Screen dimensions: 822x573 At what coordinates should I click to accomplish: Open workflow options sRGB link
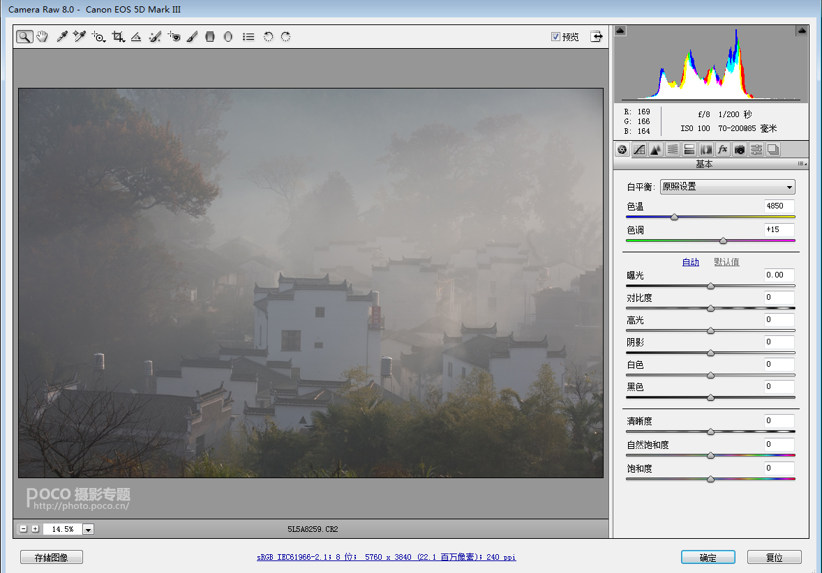pos(387,557)
